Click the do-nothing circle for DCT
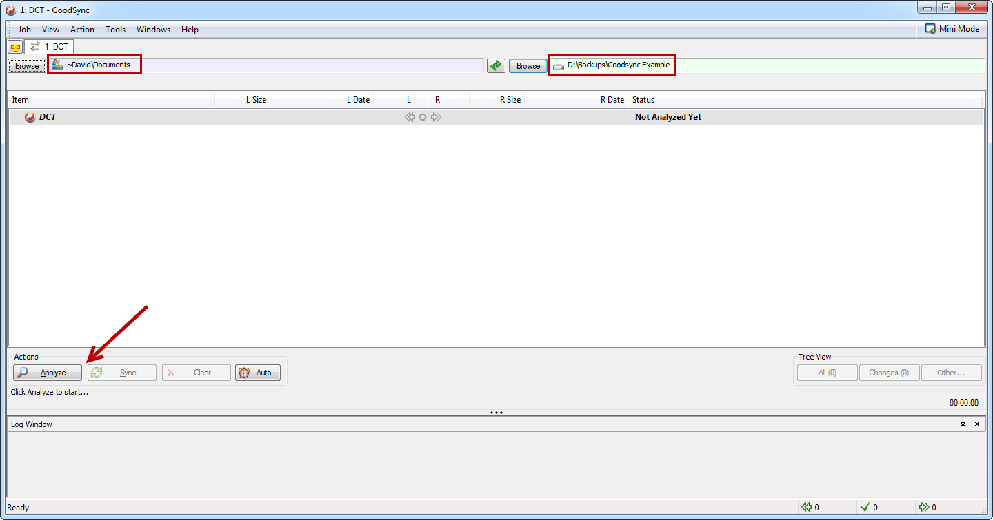 click(x=423, y=117)
